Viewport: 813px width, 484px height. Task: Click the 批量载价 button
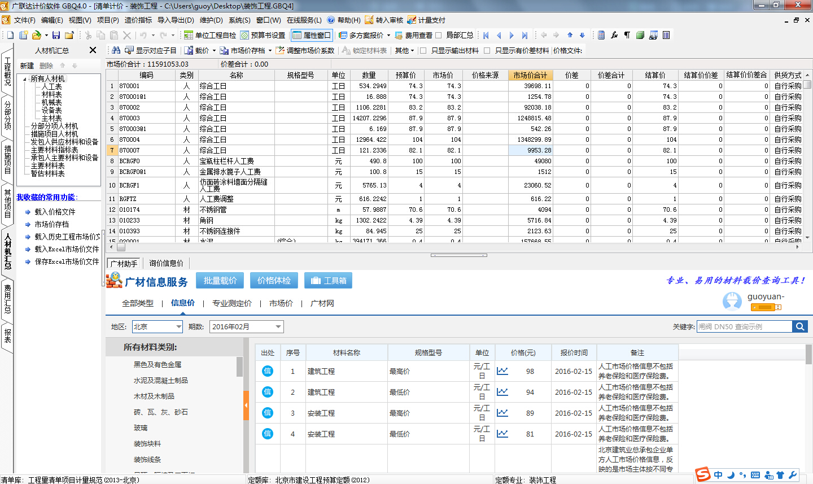220,281
